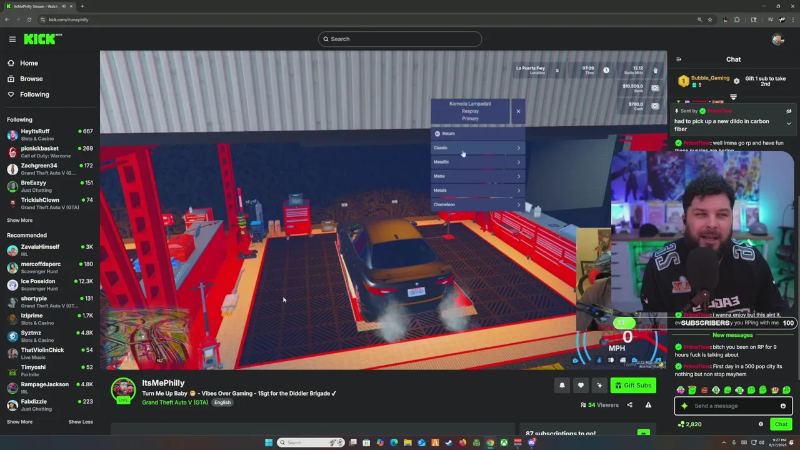This screenshot has width=800, height=450.
Task: Bookmark page with star icon
Action: [710, 19]
